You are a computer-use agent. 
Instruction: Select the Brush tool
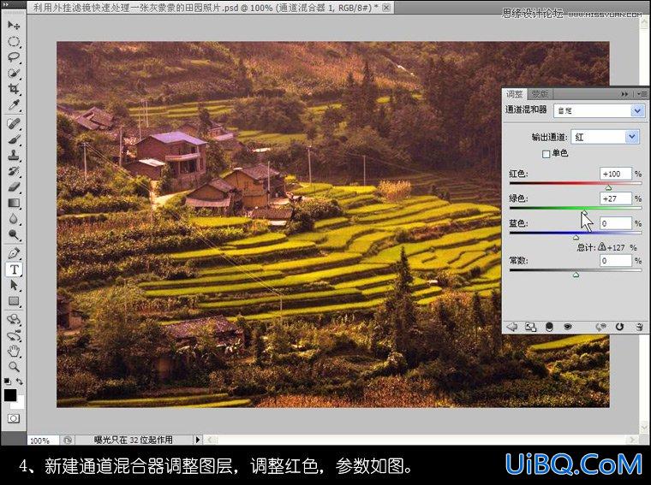coord(14,139)
